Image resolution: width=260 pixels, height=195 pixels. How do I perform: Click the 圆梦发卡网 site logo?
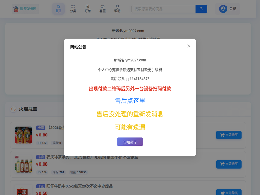click(25, 9)
